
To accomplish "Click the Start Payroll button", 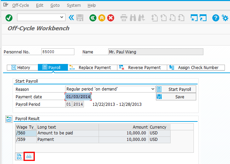I will 176,89.
